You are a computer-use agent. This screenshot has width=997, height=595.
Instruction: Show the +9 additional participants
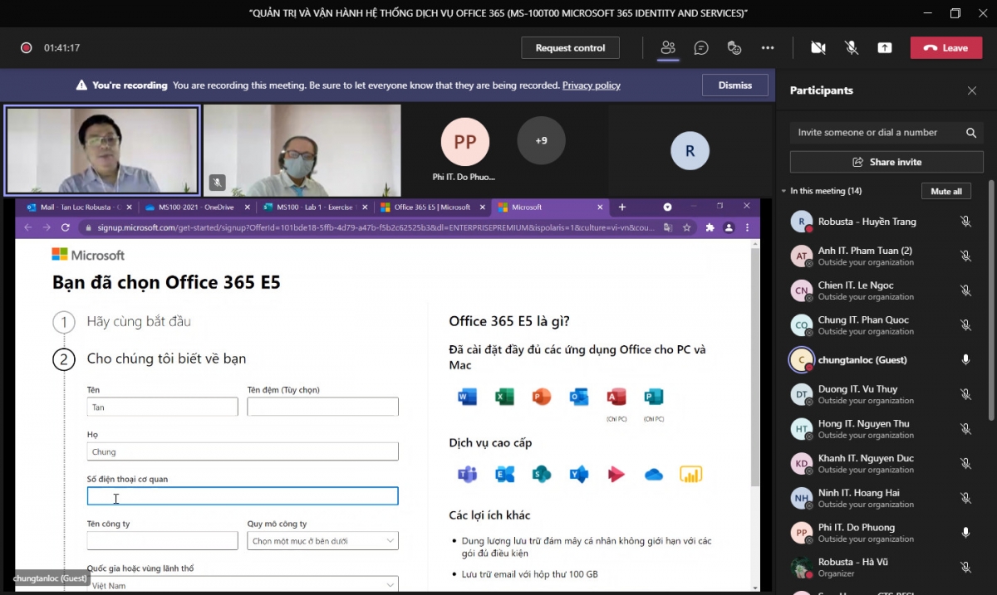click(x=542, y=140)
